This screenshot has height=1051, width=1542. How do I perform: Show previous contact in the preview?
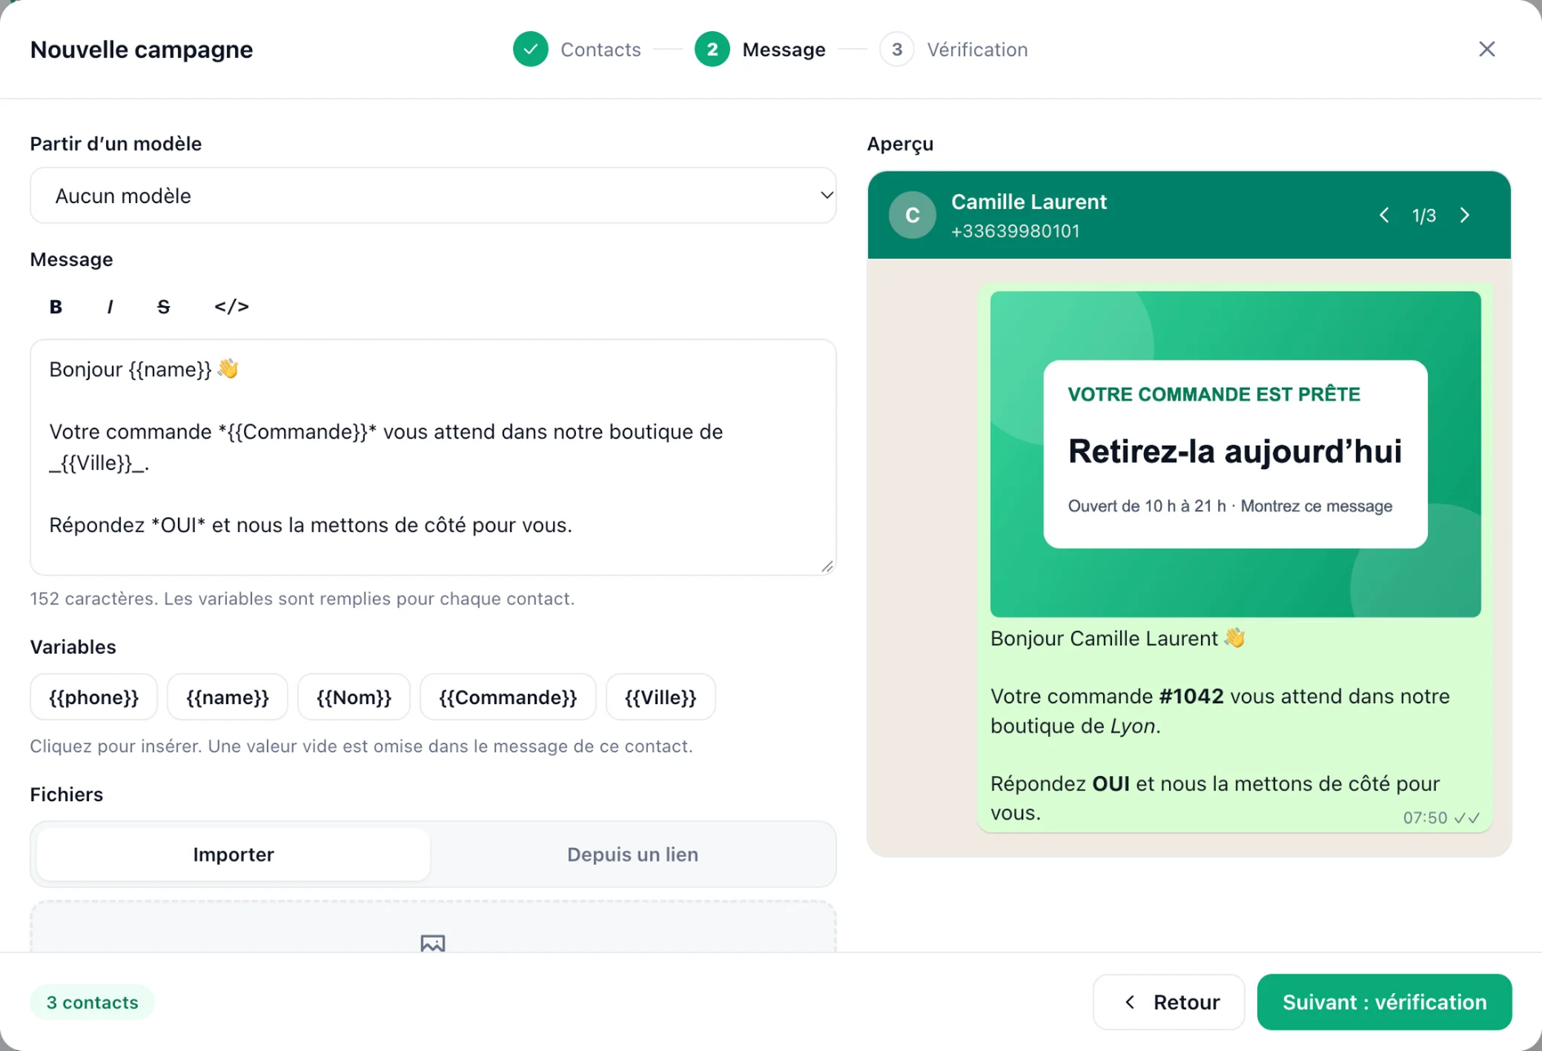1384,215
